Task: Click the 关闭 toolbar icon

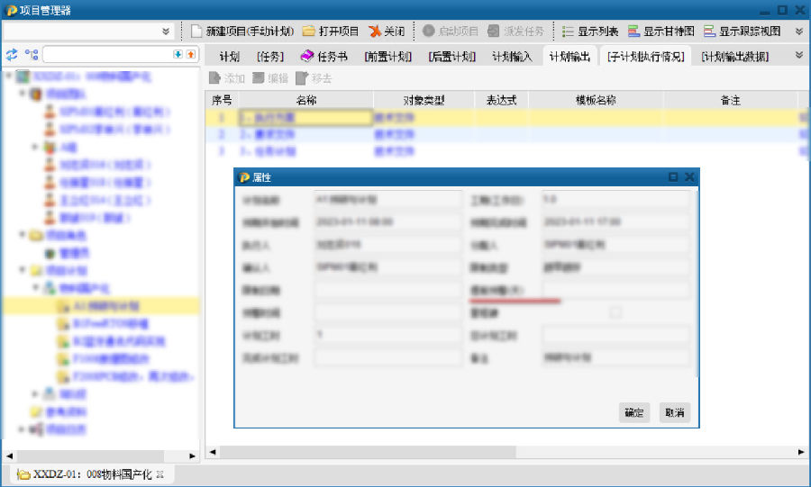Action: click(x=375, y=31)
